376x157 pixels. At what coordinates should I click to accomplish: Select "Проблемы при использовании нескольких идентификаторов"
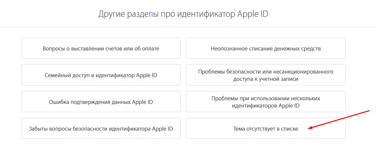click(x=266, y=102)
